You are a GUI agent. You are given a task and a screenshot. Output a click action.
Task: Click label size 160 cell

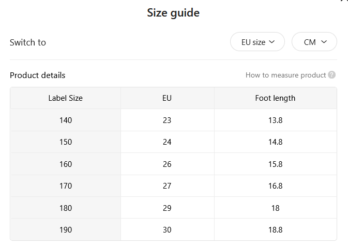click(66, 164)
